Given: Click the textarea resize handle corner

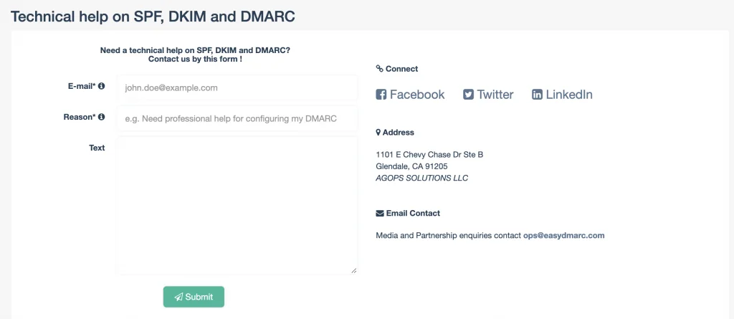Looking at the screenshot, I should [354, 270].
